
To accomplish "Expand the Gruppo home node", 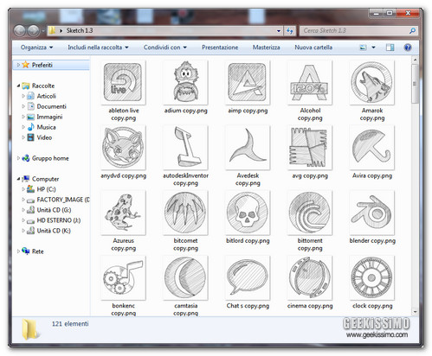I will (18, 158).
